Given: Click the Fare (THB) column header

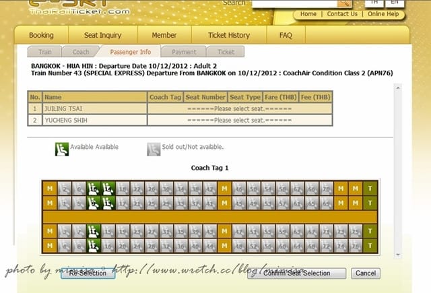Looking at the screenshot, I should pyautogui.click(x=281, y=97).
